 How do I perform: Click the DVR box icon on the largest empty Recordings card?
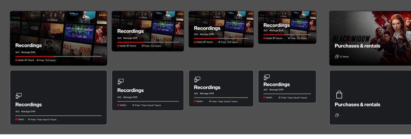[18, 112]
